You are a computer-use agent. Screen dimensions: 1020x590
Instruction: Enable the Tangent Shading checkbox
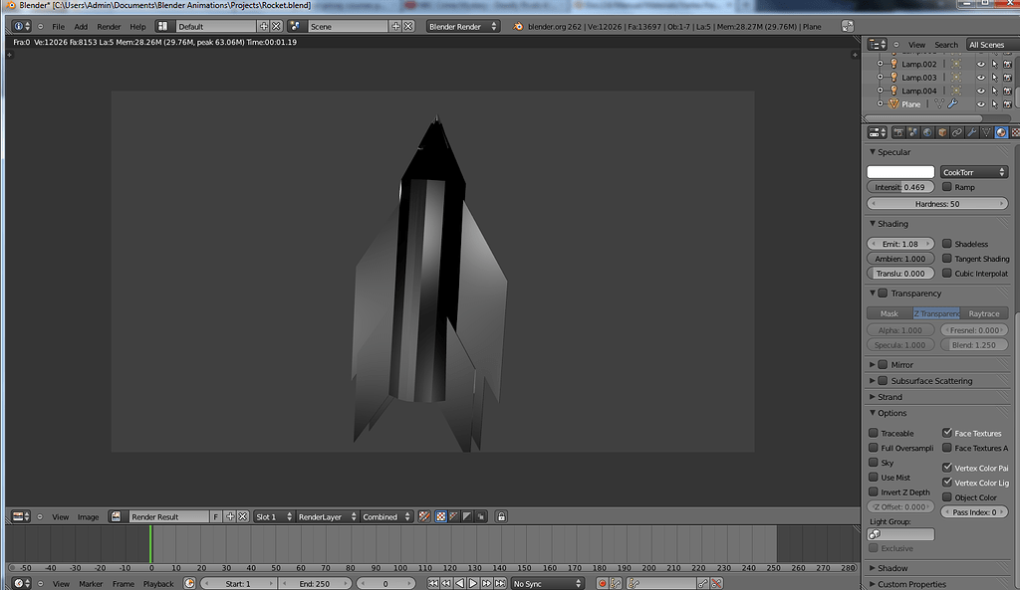[x=947, y=259]
